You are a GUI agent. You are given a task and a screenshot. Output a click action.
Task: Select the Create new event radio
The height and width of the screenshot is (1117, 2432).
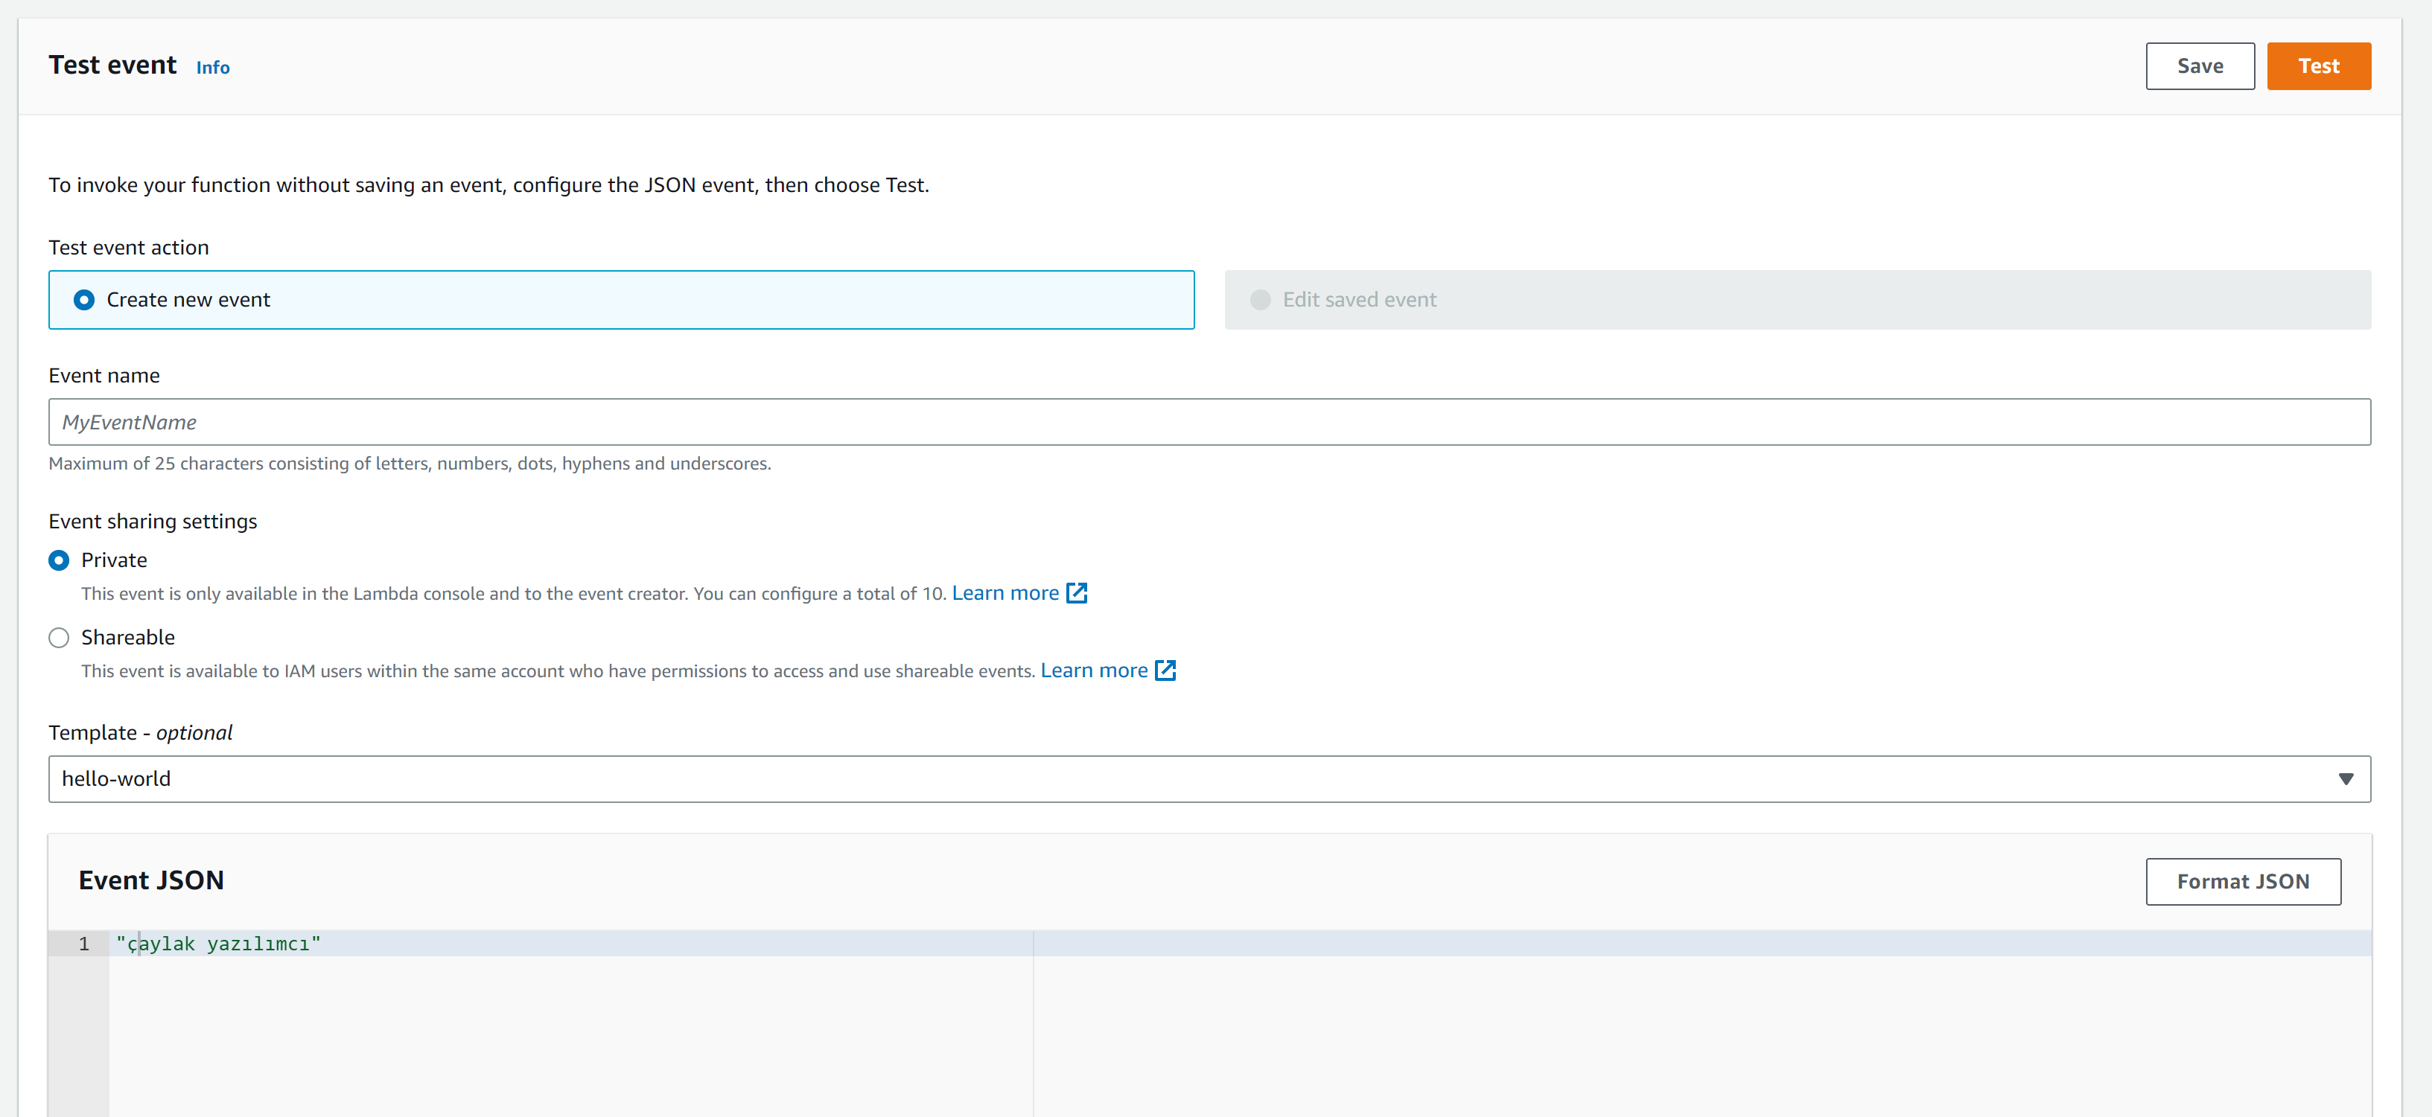click(84, 300)
